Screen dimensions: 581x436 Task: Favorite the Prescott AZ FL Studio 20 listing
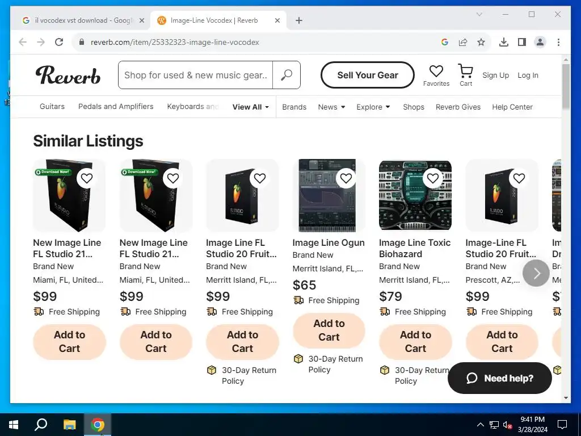point(519,178)
